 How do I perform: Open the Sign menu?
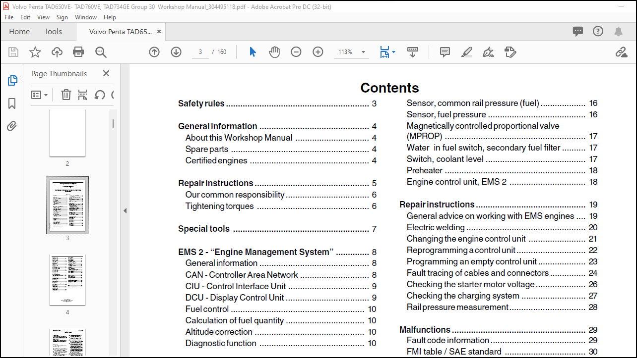(62, 17)
